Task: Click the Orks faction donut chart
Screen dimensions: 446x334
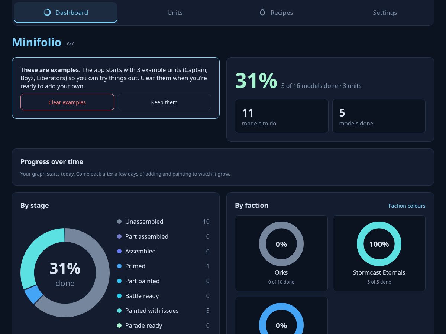Action: (281, 244)
